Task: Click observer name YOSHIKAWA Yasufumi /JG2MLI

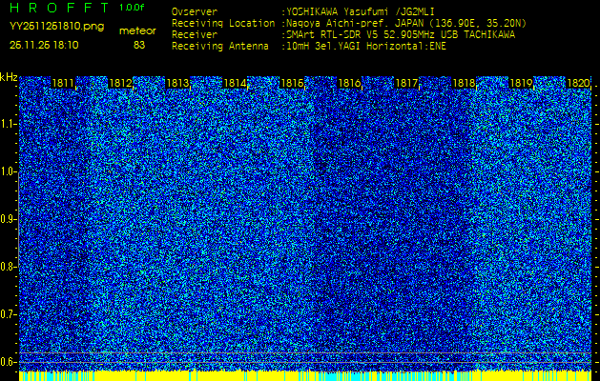Action: point(361,12)
